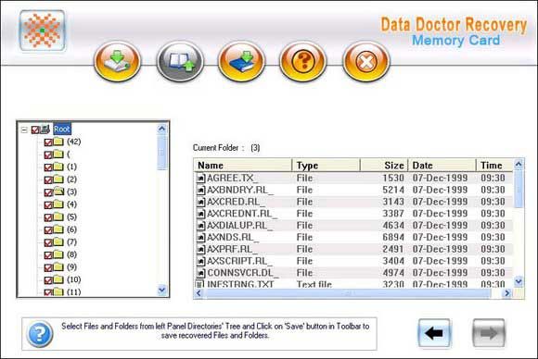Select open folder icon labeled (3)
The image size is (538, 359).
click(x=58, y=192)
